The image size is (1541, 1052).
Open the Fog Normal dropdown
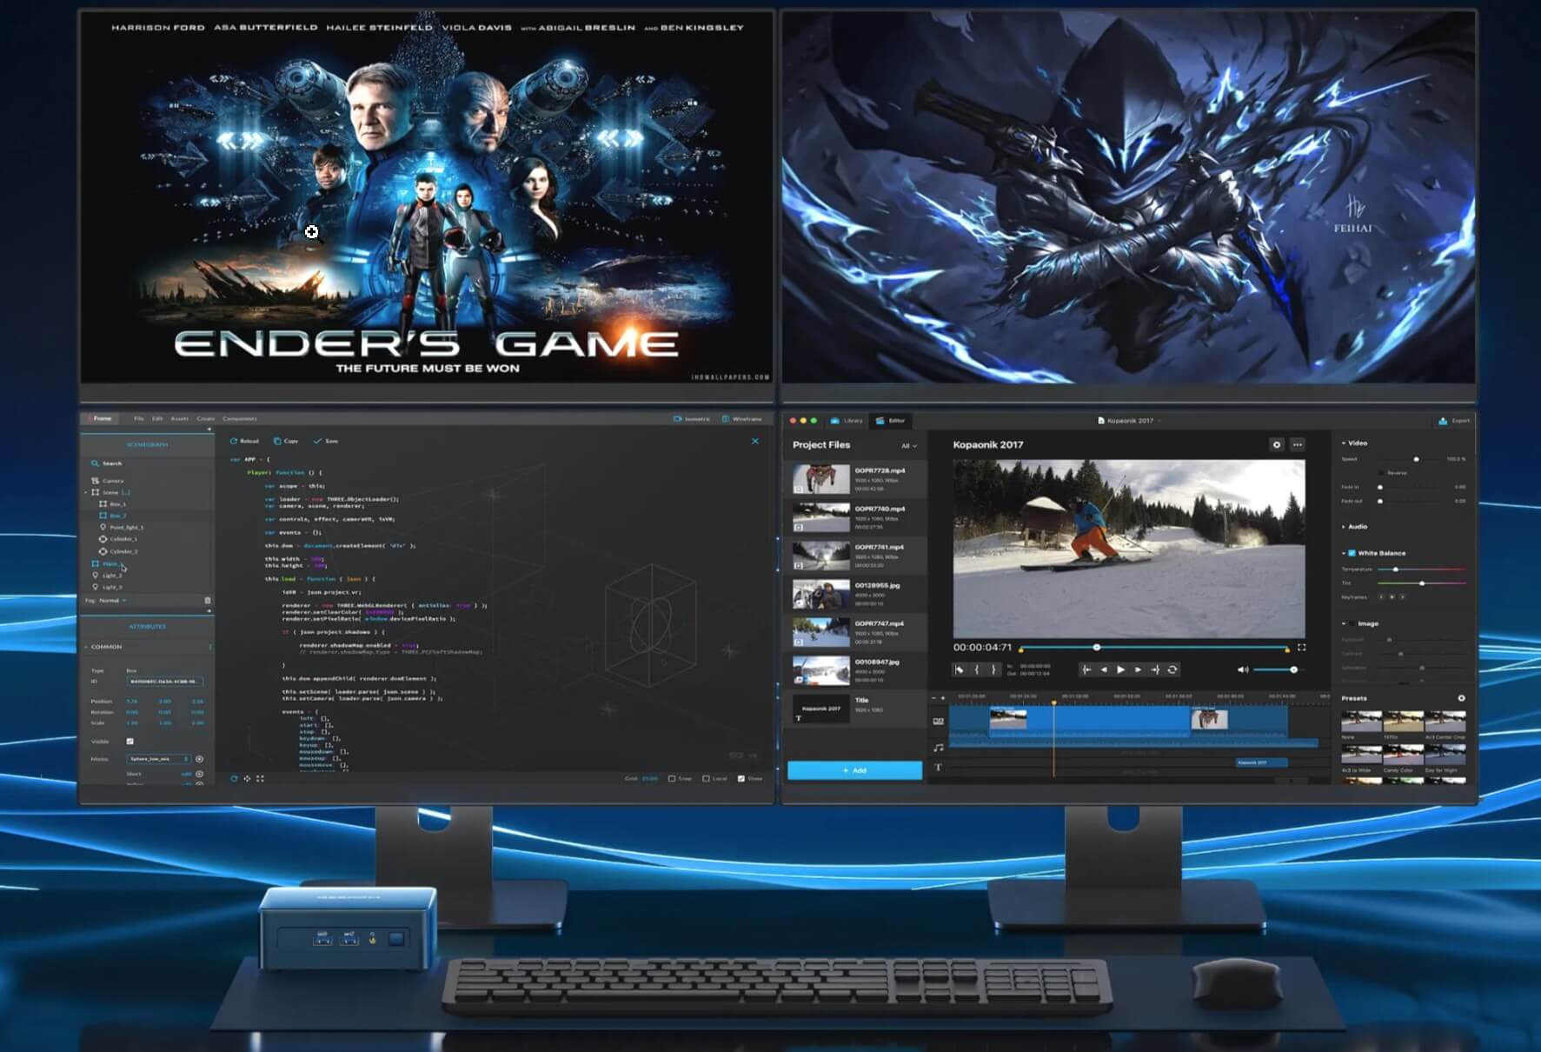114,600
